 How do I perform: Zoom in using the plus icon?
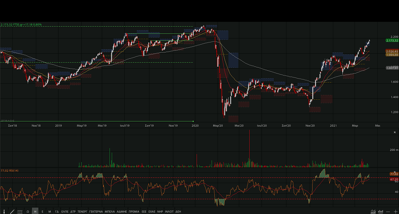coord(395,212)
